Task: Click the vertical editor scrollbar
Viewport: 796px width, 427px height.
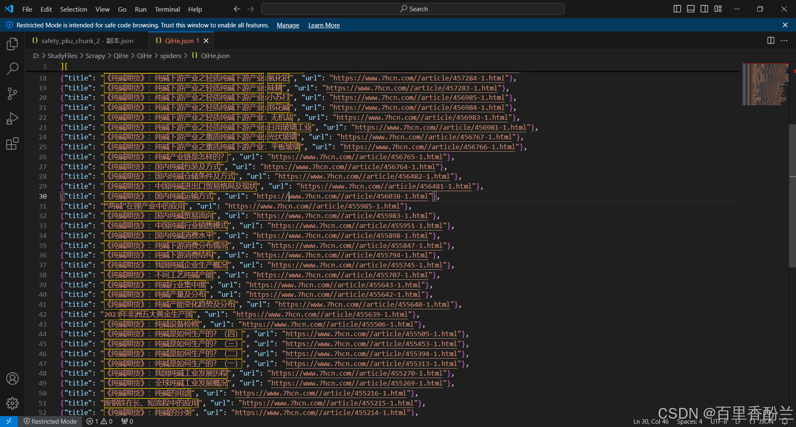Action: pos(792,195)
